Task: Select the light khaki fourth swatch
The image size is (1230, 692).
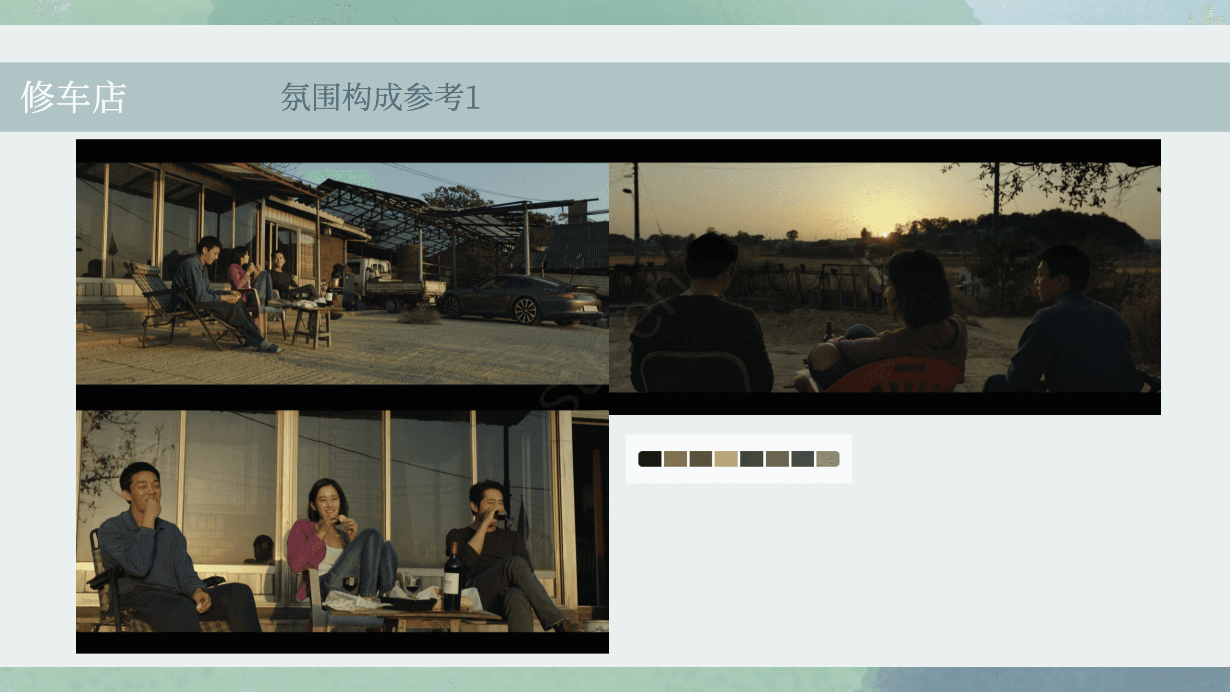Action: [x=726, y=459]
